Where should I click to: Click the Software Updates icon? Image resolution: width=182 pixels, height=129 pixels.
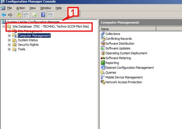pyautogui.click(x=103, y=48)
